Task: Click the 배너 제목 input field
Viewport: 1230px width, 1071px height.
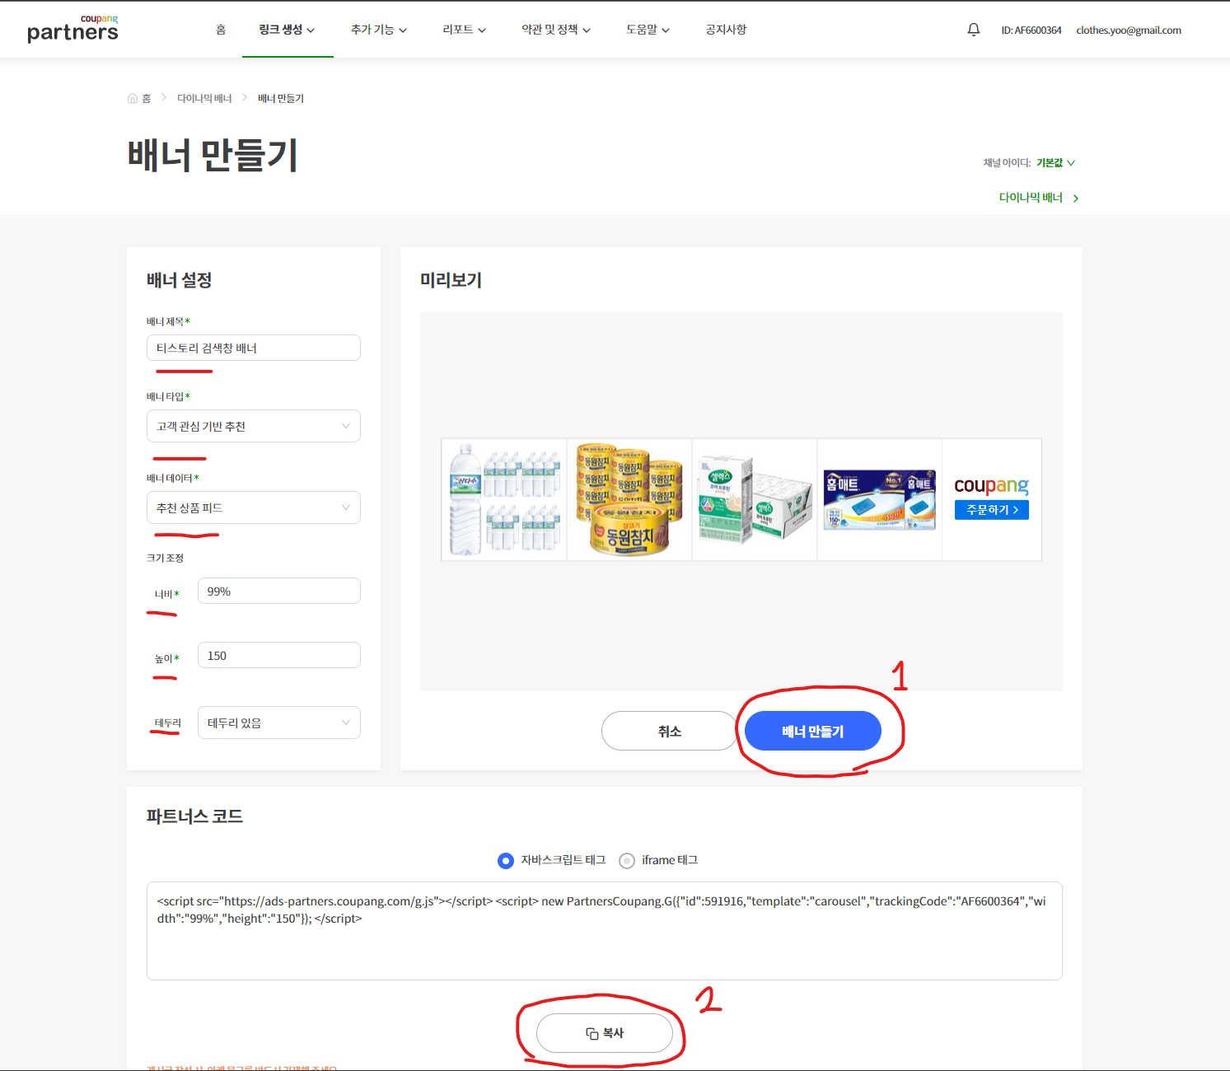Action: pyautogui.click(x=254, y=348)
